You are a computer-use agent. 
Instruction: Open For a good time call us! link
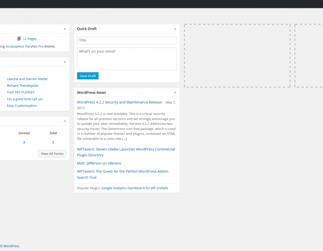(x=25, y=99)
